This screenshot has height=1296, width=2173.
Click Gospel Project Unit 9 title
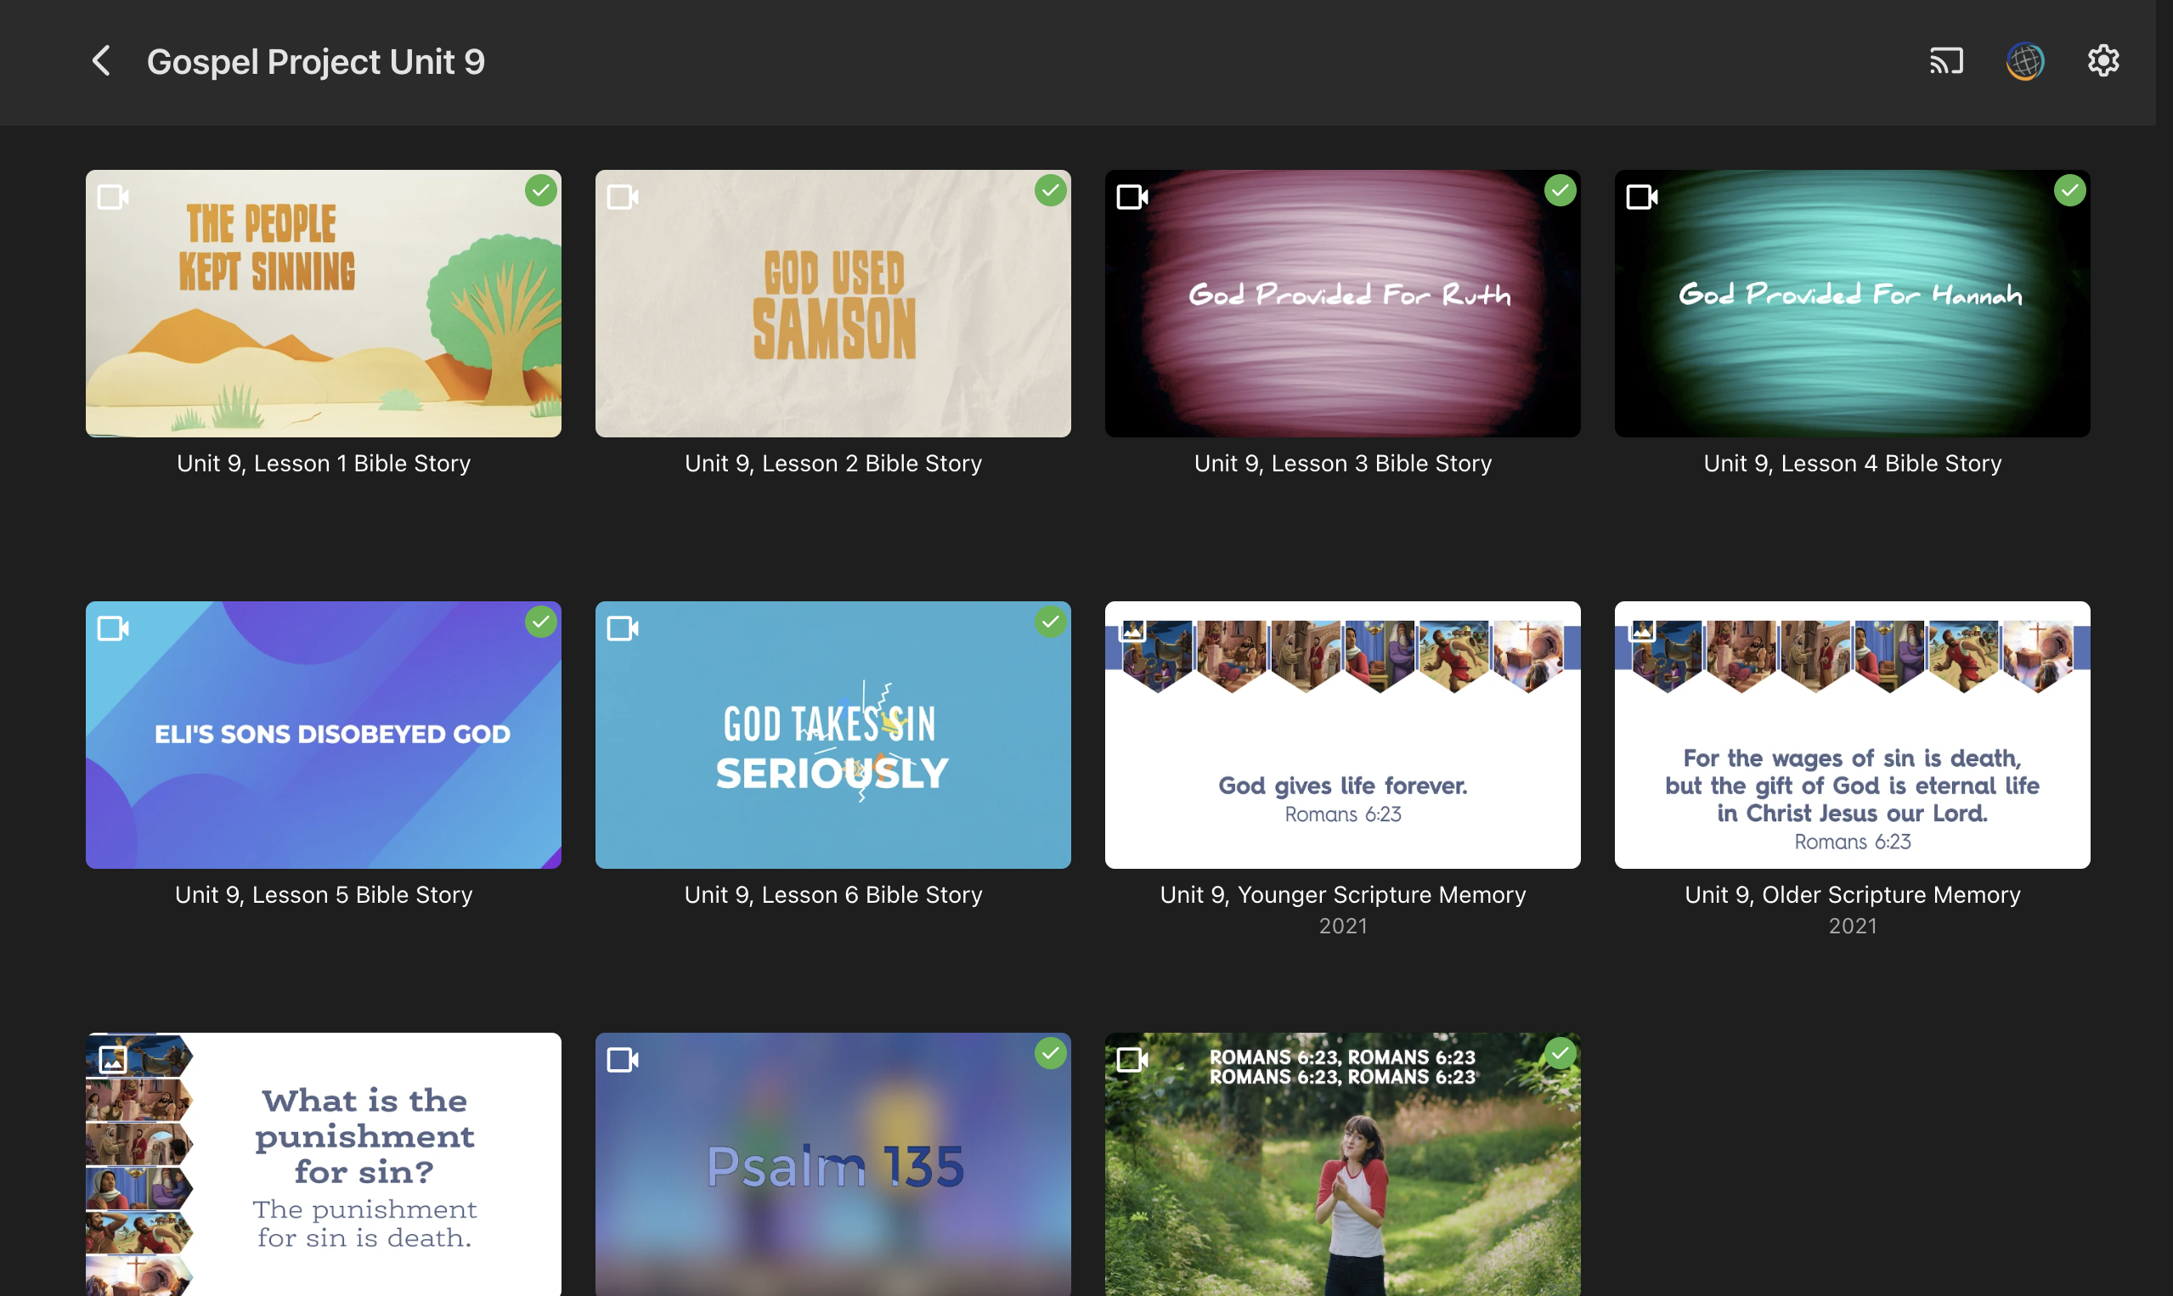[315, 62]
